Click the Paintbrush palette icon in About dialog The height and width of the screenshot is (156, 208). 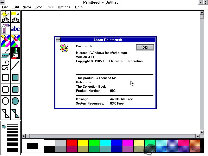pyautogui.click(x=64, y=48)
